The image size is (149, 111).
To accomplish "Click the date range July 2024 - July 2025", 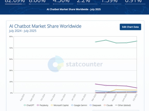I will pyautogui.click(x=23, y=31).
